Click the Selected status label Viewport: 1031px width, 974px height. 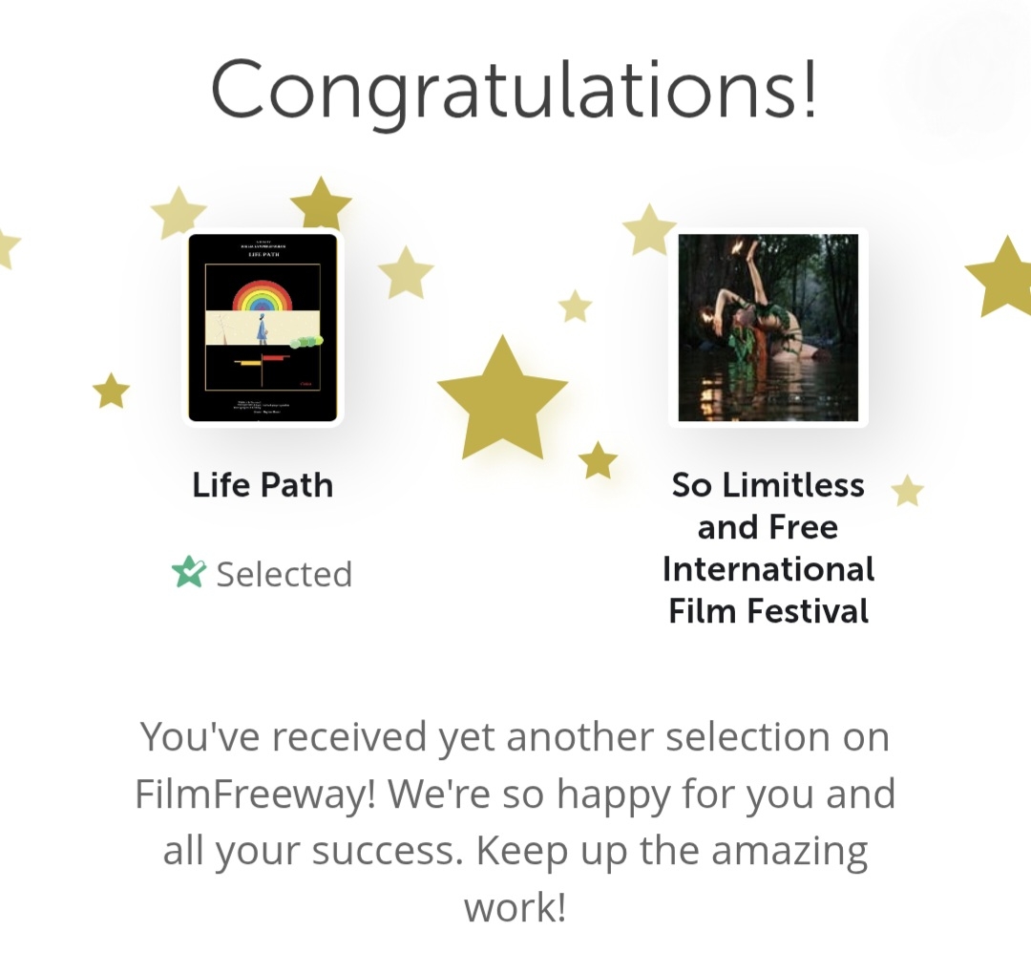point(284,574)
